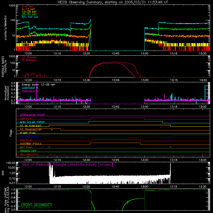Click the 12:15 tick under the modulation panel
Viewport: 213px width, 213px height.
tap(57, 107)
